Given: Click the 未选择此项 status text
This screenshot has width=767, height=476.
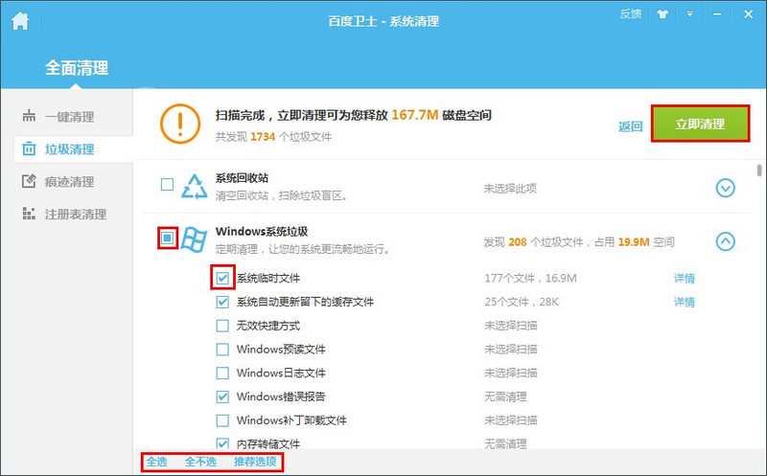Looking at the screenshot, I should (510, 188).
